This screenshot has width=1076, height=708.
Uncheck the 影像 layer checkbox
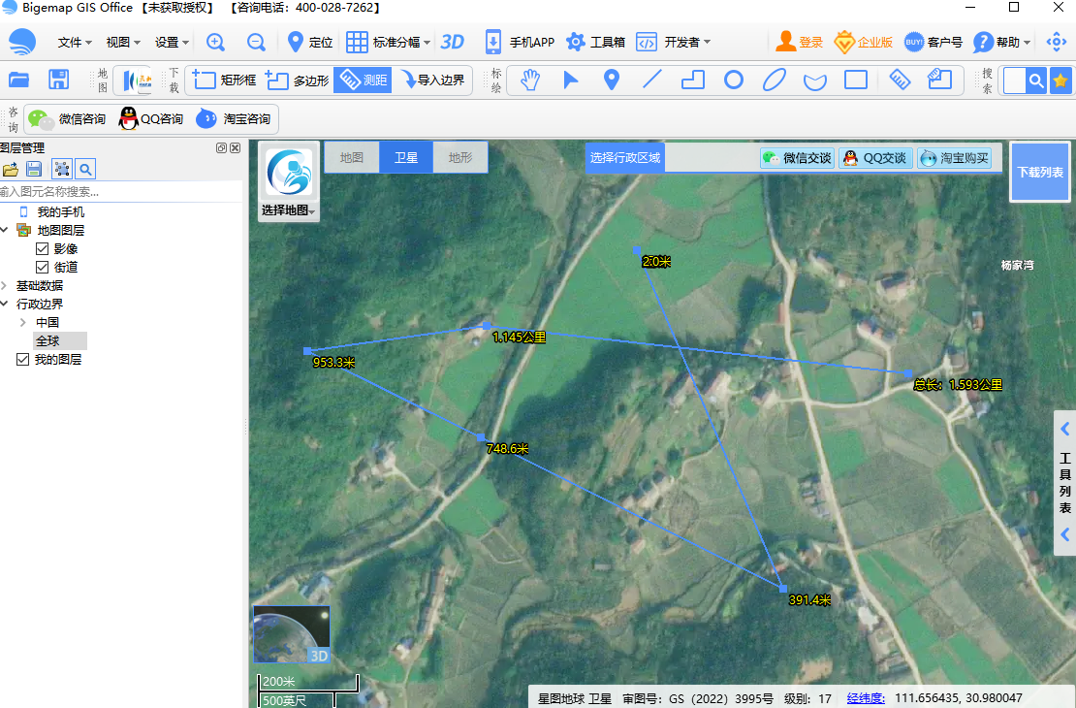42,248
